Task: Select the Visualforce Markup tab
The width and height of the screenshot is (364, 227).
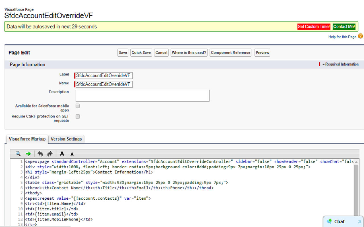Action: click(x=27, y=139)
